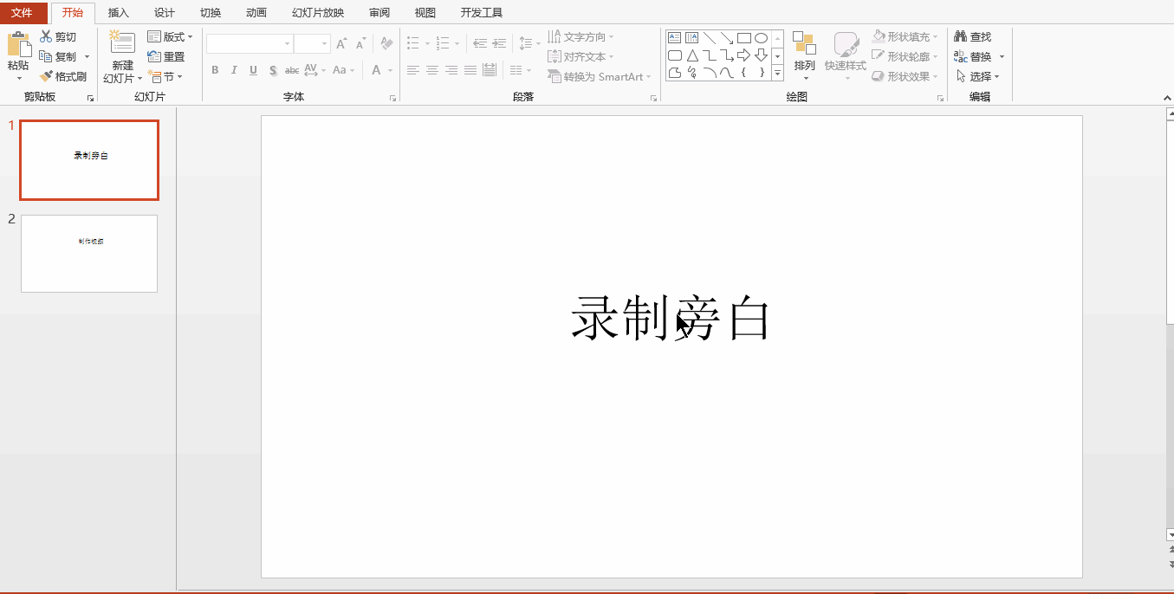Screen dimensions: 1174x594
Task: Pick the right arrow shape
Action: point(743,55)
